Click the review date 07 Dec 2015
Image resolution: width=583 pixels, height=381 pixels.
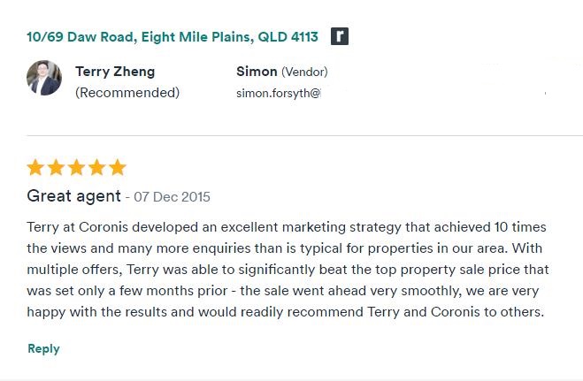click(172, 196)
